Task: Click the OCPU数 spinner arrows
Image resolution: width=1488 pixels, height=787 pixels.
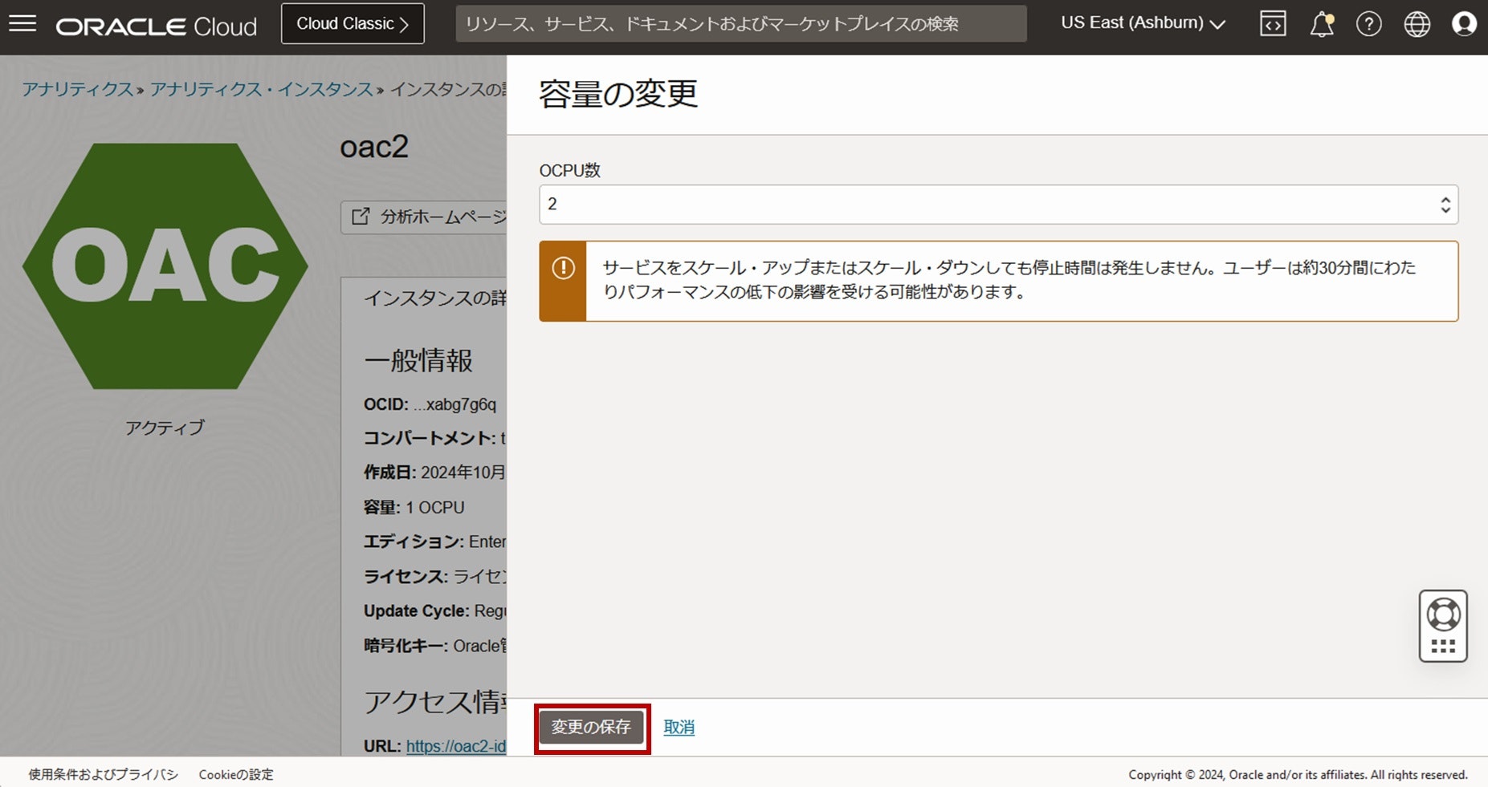Action: coord(1445,205)
